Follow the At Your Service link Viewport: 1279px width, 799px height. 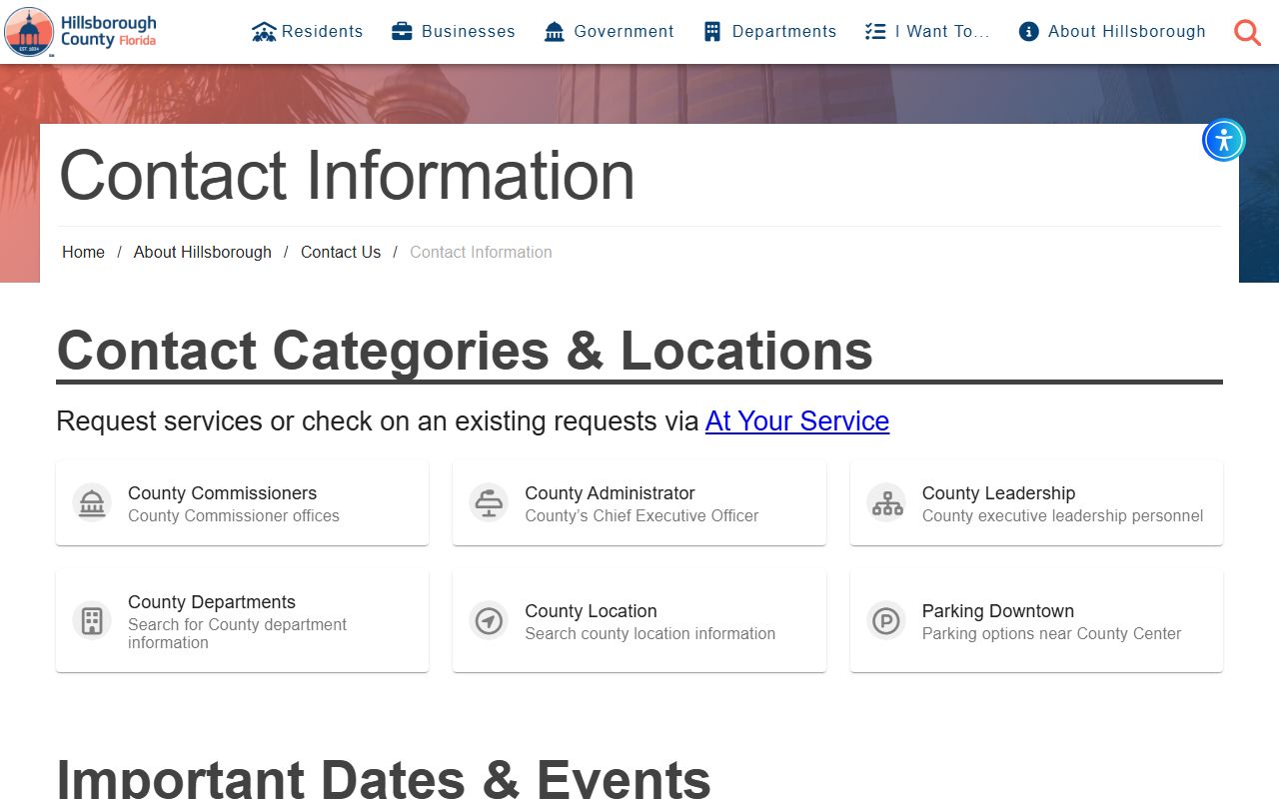point(797,421)
